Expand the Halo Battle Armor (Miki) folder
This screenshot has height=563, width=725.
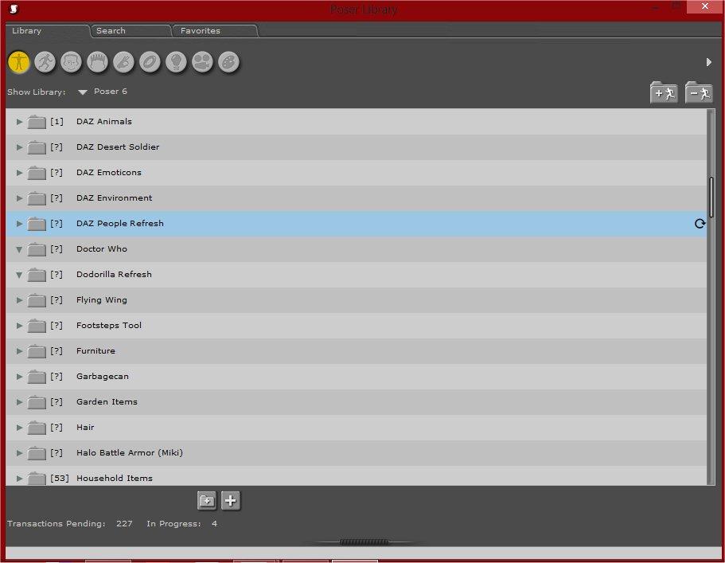[19, 453]
